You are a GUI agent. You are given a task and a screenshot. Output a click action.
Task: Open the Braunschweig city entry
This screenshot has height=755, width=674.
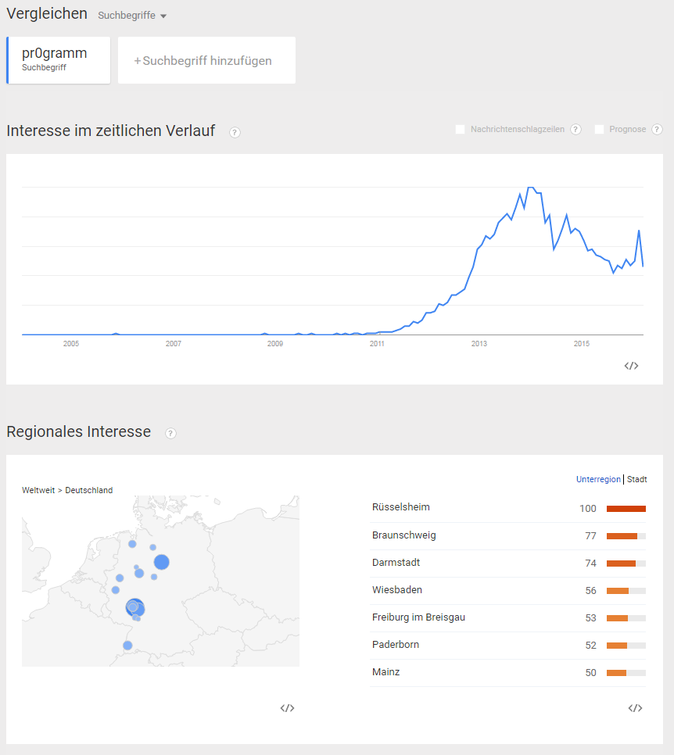click(403, 535)
